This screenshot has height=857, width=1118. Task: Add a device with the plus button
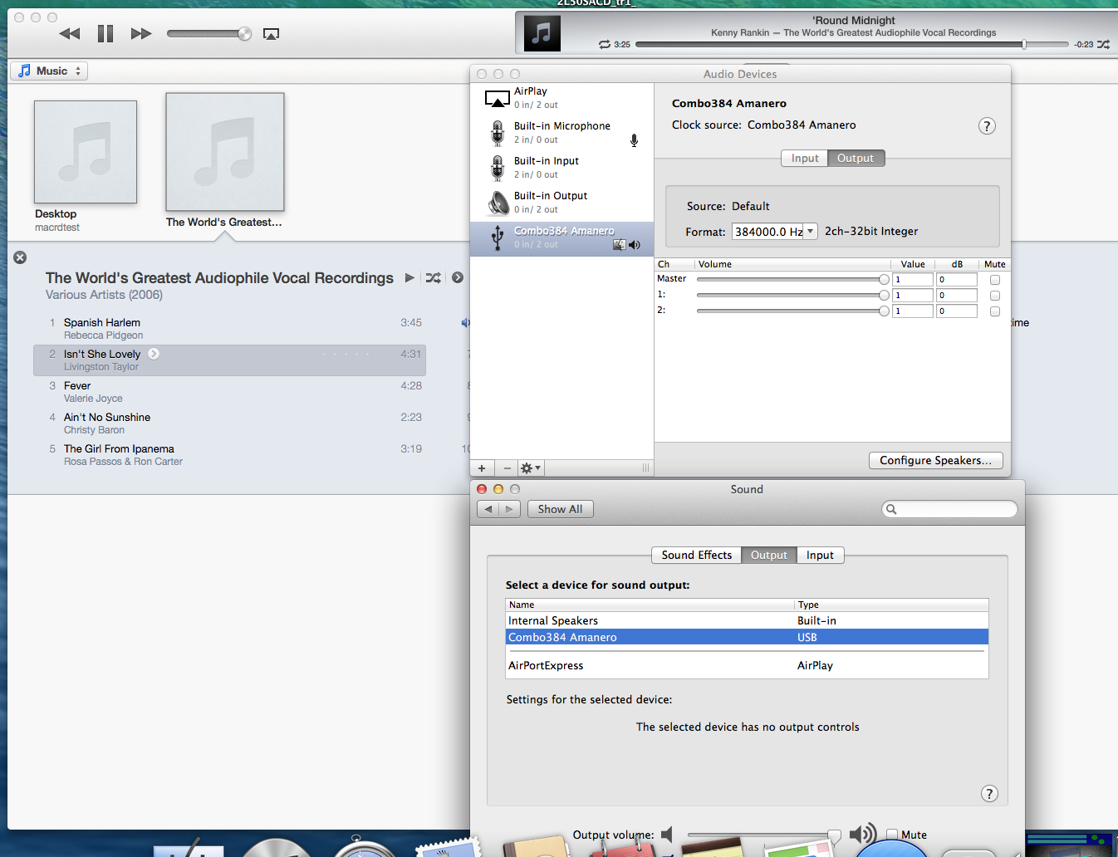(482, 468)
